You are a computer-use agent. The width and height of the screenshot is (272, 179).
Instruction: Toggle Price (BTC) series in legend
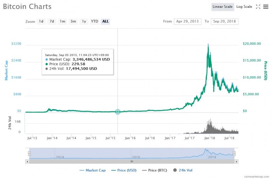tap(154, 170)
